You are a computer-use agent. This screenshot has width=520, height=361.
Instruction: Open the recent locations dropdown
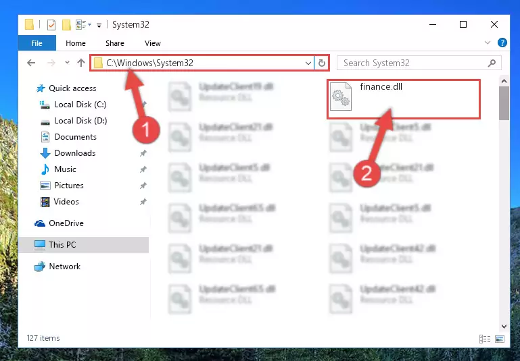point(67,63)
